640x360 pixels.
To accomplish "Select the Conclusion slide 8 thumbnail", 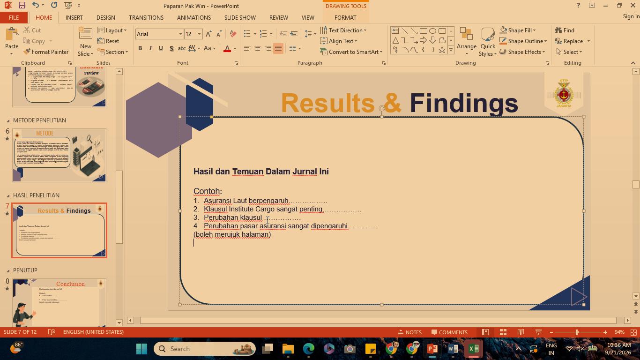I will pos(60,303).
